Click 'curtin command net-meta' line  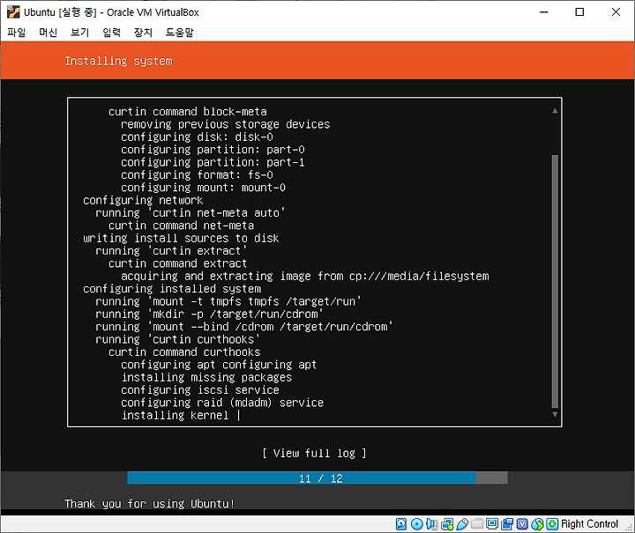181,226
